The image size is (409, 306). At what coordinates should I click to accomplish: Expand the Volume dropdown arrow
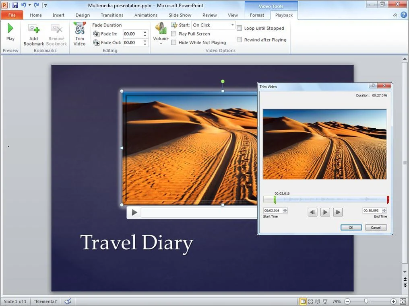[161, 43]
